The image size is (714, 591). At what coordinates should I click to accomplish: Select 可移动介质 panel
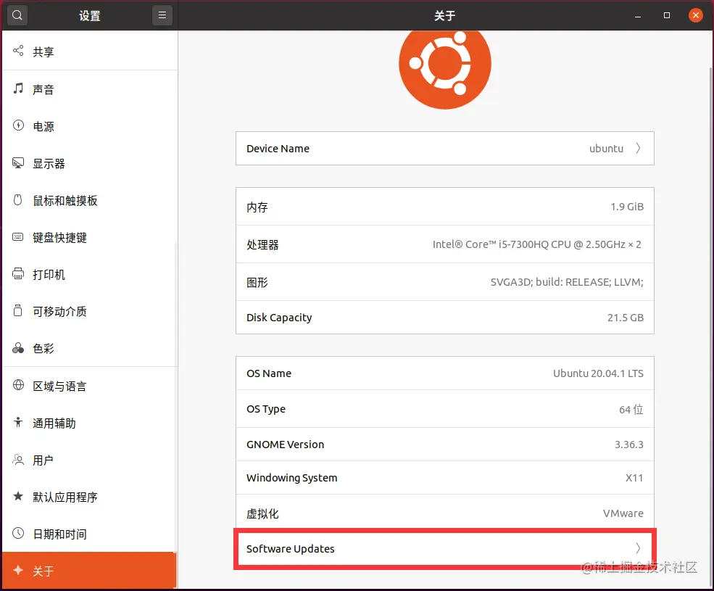pos(90,311)
